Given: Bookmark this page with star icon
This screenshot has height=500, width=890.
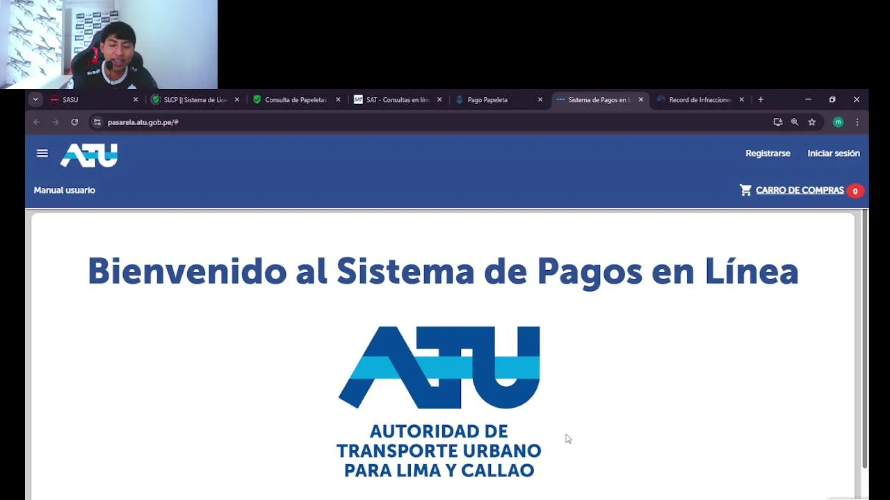Looking at the screenshot, I should [x=811, y=122].
